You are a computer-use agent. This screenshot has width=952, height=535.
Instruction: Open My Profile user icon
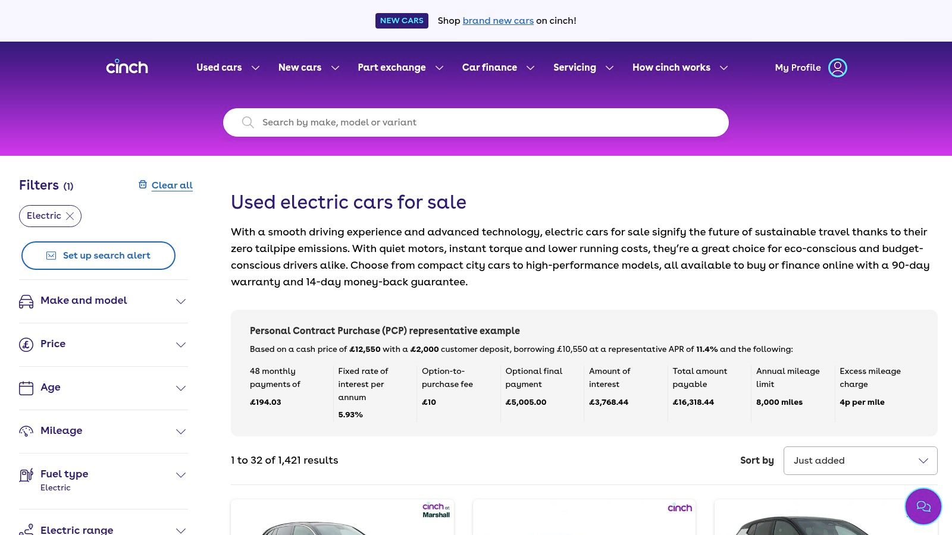point(837,68)
